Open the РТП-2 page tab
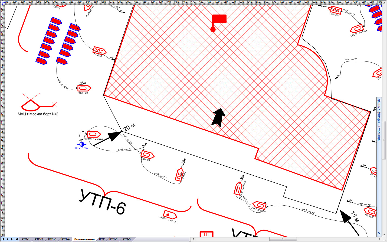Viewport: 387px width, 242px height. [39, 239]
